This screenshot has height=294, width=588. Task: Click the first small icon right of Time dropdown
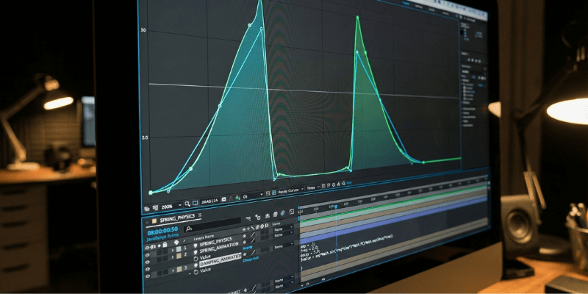[323, 186]
